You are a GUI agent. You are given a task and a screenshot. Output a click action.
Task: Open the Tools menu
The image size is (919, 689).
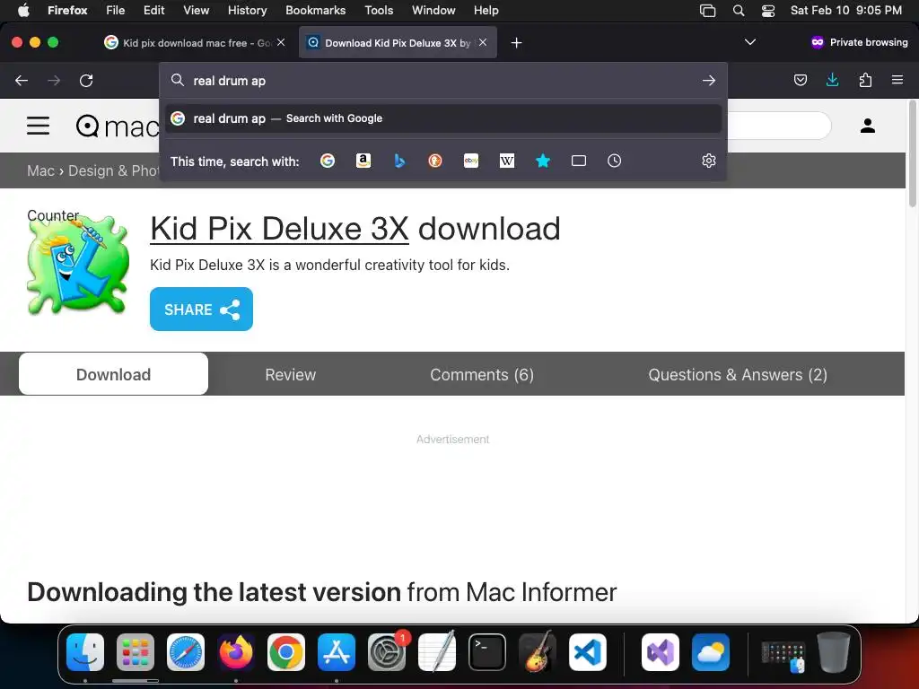379,10
